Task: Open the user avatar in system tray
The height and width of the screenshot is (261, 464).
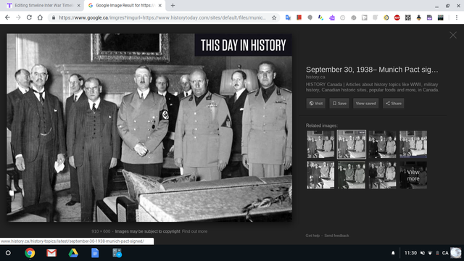Action: point(456,253)
